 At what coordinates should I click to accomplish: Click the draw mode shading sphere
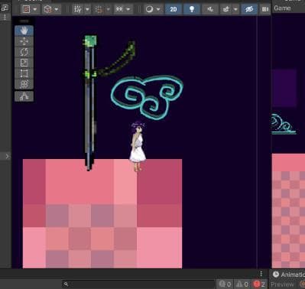(x=150, y=9)
